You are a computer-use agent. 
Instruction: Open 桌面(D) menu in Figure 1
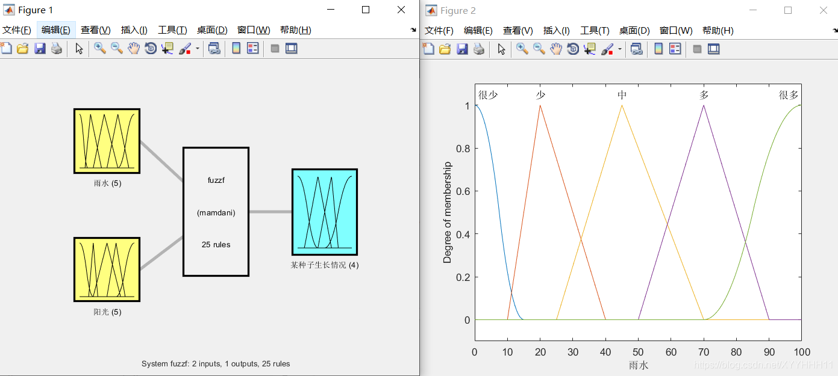(212, 30)
